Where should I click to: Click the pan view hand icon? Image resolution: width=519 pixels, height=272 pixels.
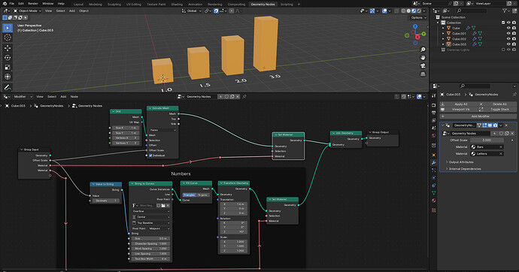click(423, 58)
